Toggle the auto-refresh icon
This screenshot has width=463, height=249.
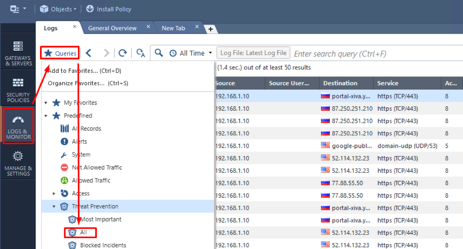pyautogui.click(x=141, y=53)
